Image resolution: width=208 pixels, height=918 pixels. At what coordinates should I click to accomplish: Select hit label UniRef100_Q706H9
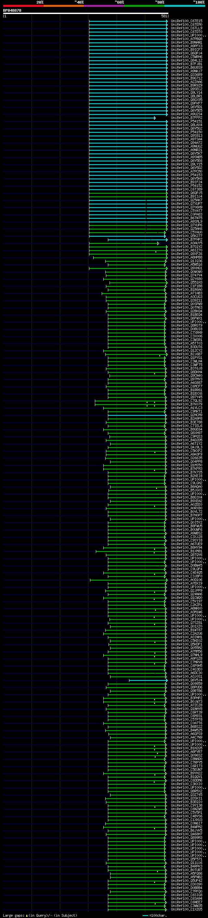[187, 207]
